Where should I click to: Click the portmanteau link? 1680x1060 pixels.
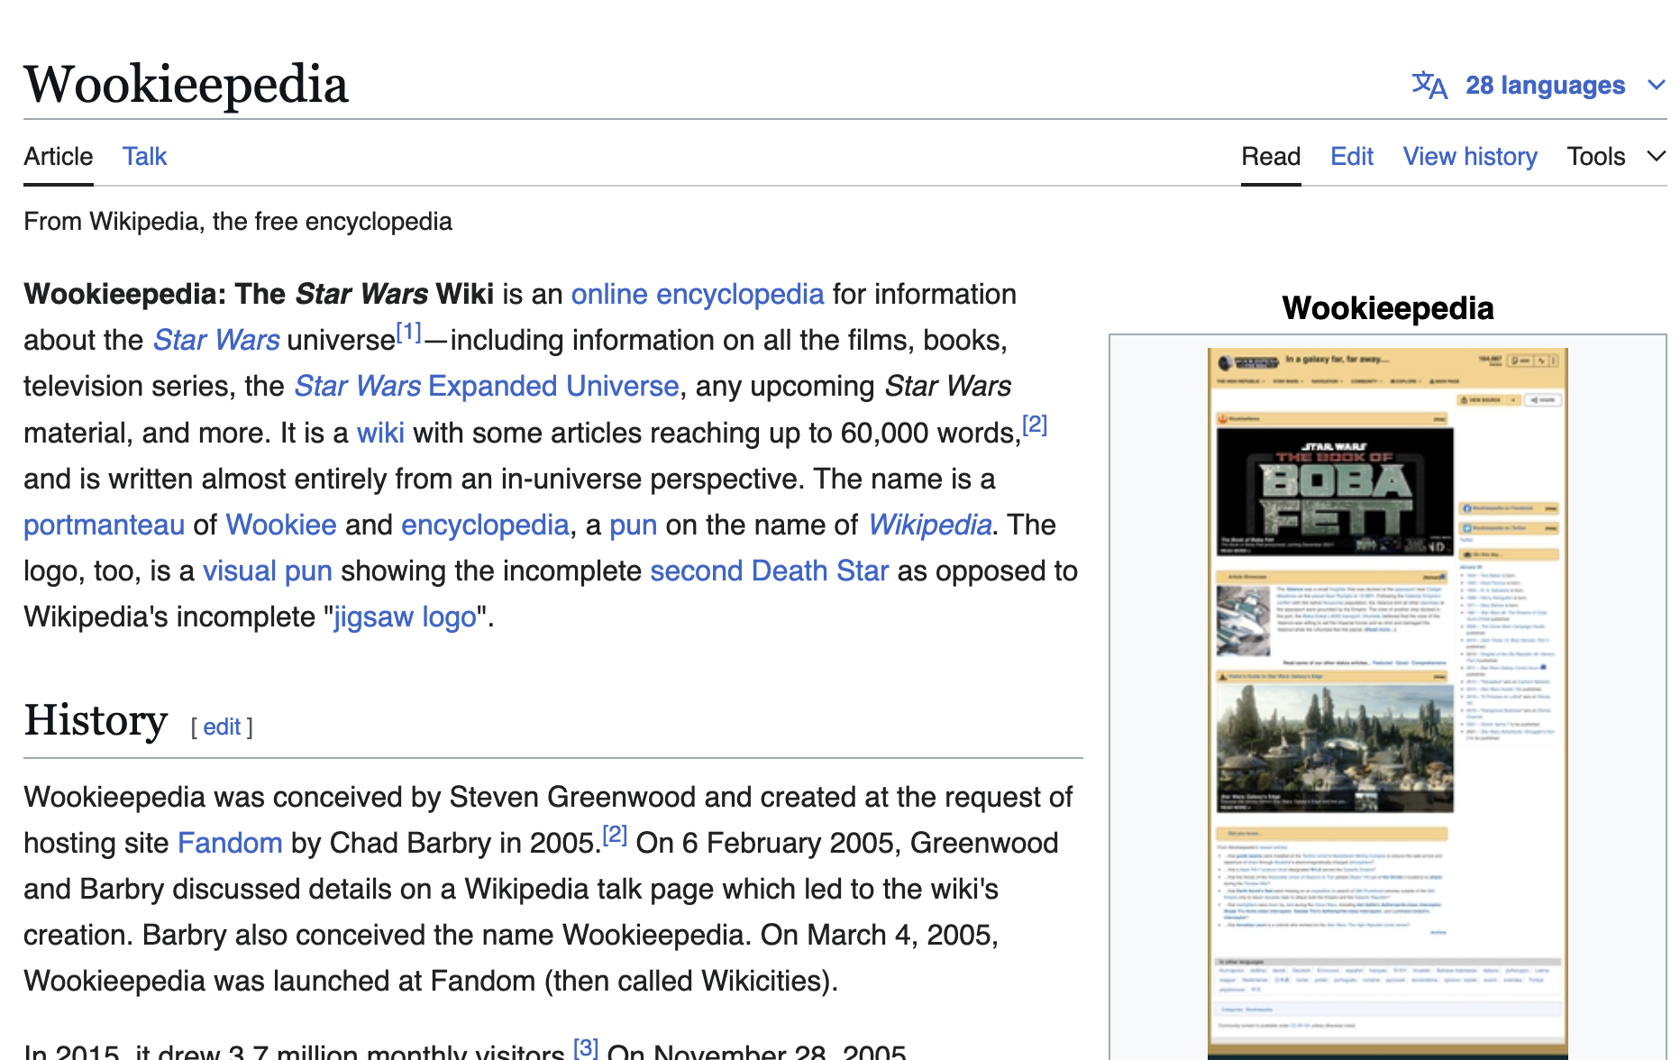pos(104,525)
